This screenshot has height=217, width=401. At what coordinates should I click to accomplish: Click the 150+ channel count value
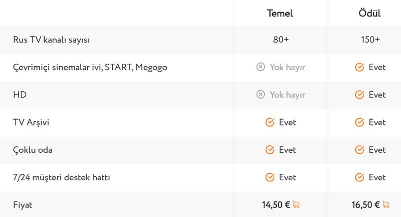[x=370, y=40]
